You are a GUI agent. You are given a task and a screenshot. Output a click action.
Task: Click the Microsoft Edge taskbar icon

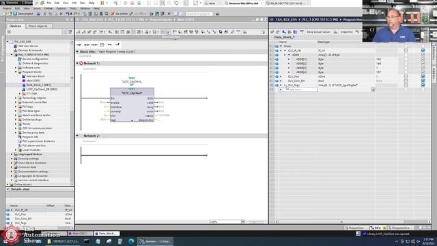(131, 241)
